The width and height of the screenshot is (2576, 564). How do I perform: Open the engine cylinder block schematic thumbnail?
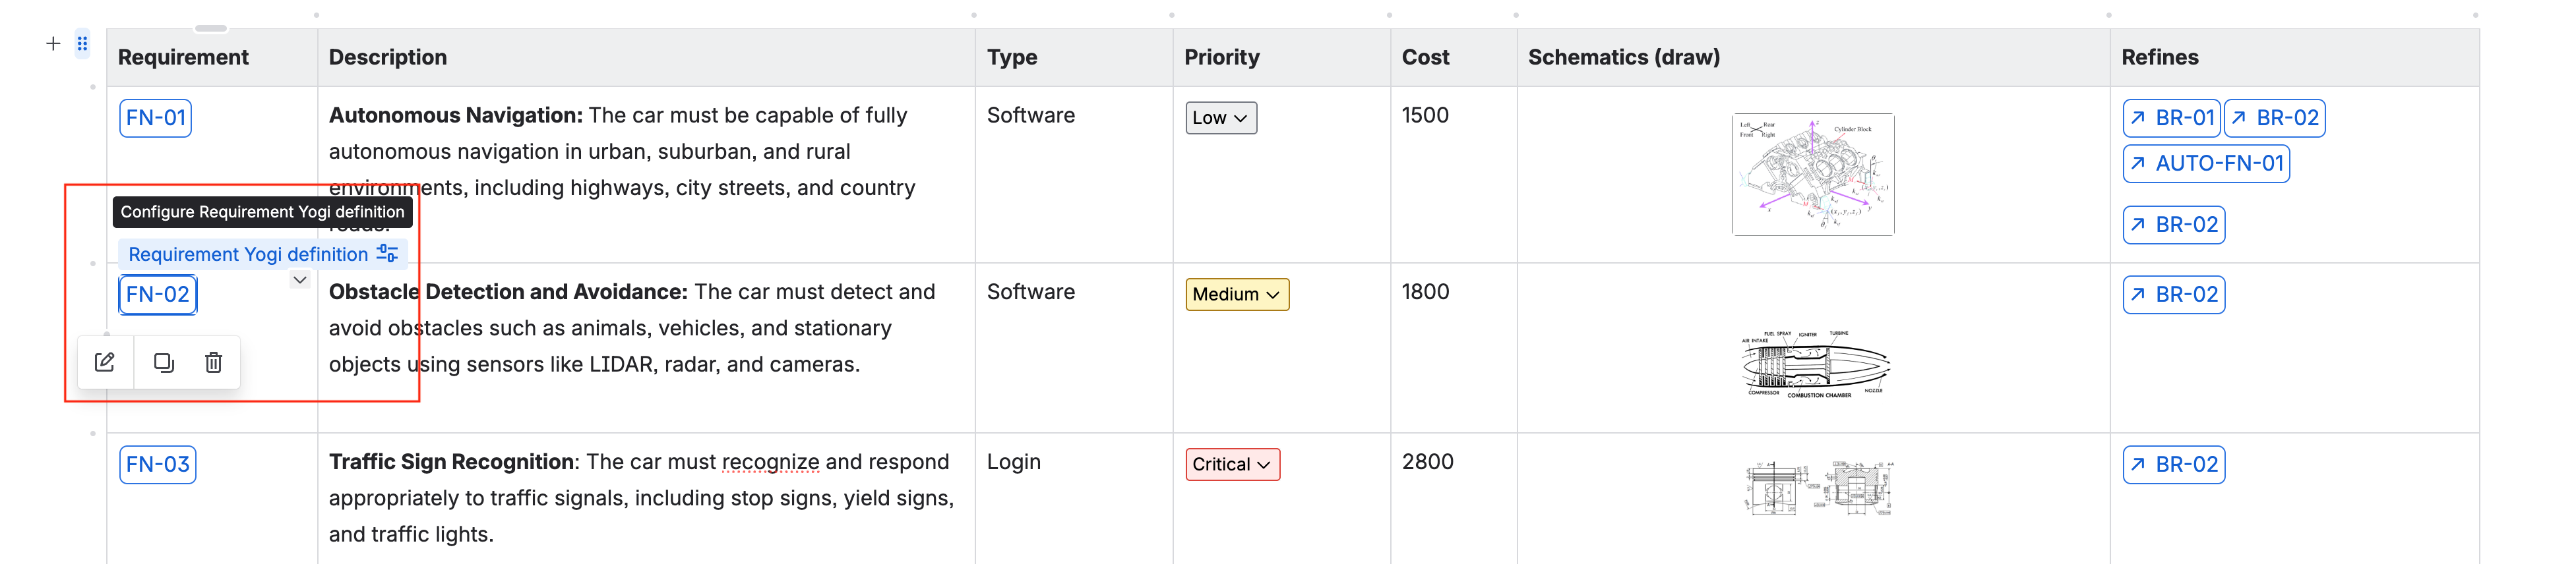tap(1812, 175)
